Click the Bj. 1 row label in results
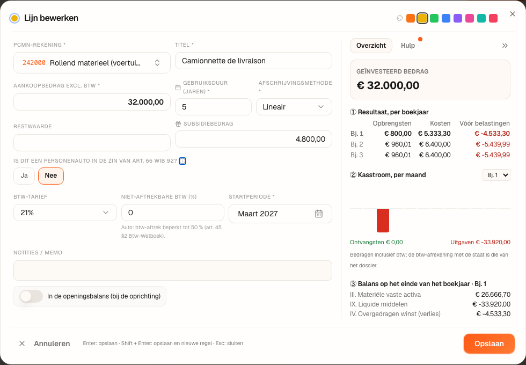Image resolution: width=526 pixels, height=365 pixels. (357, 134)
